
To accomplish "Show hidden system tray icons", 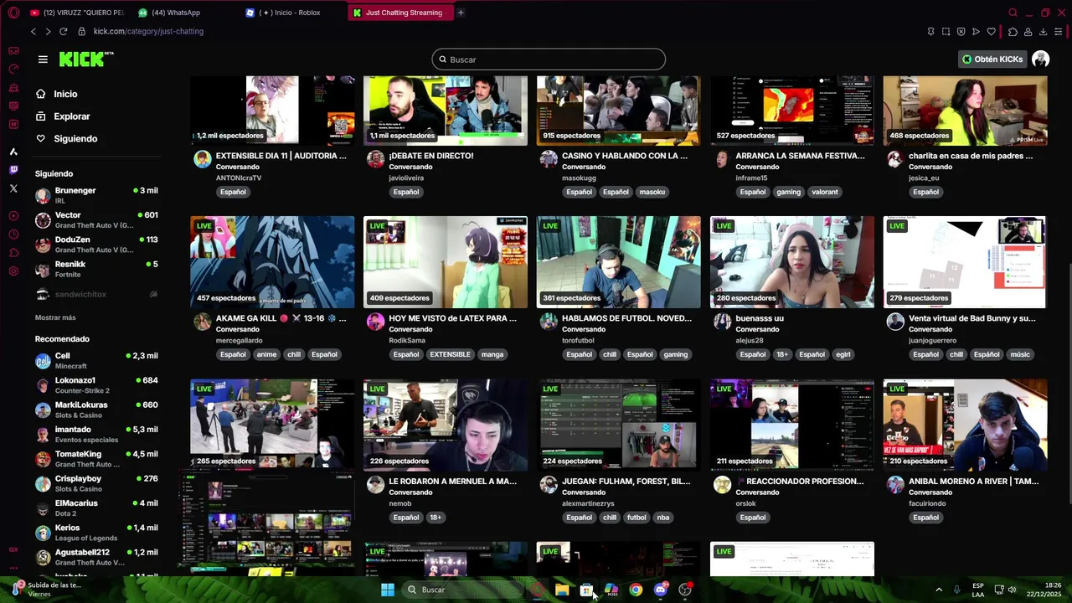I will tap(939, 590).
